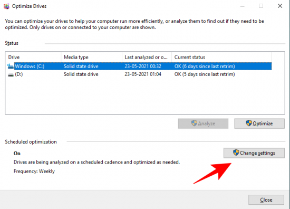Click the Optimize Drives app icon in title bar
290x209 pixels.
coord(6,6)
